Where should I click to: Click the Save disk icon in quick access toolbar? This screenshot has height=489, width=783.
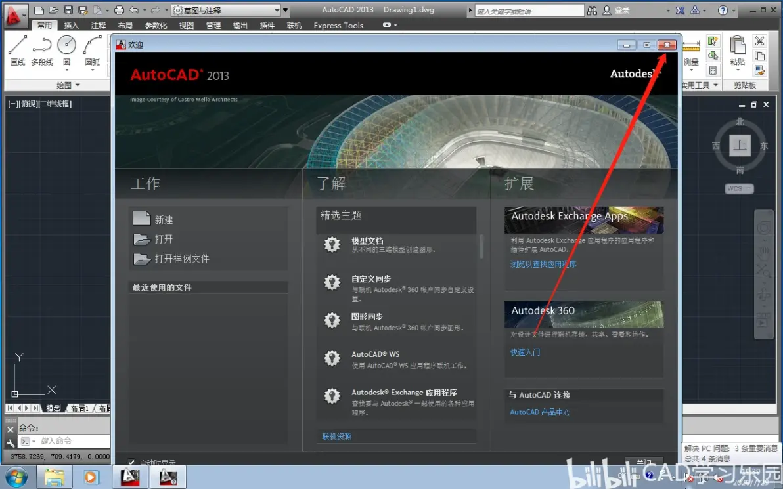tap(68, 10)
